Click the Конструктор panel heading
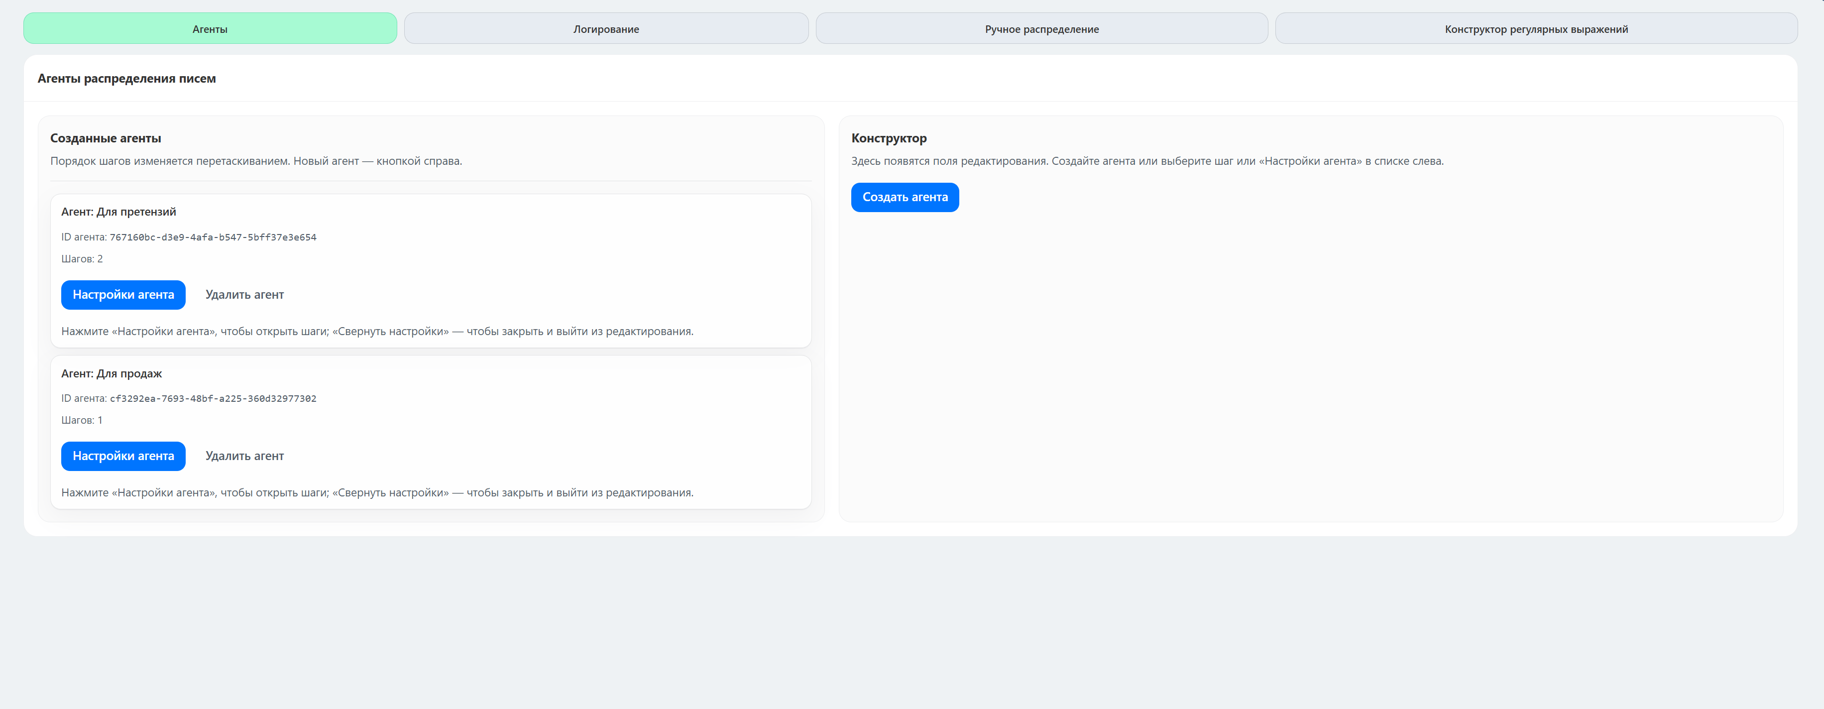This screenshot has width=1824, height=709. coord(888,138)
